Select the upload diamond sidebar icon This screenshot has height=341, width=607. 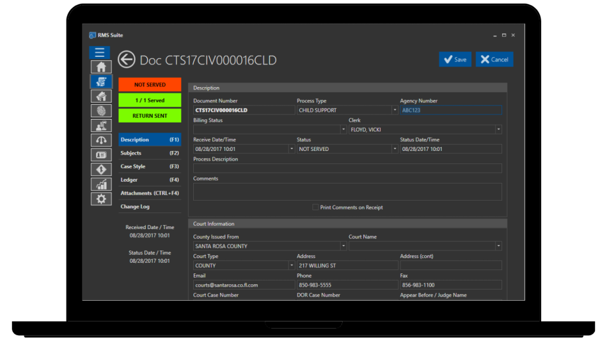[x=101, y=169]
